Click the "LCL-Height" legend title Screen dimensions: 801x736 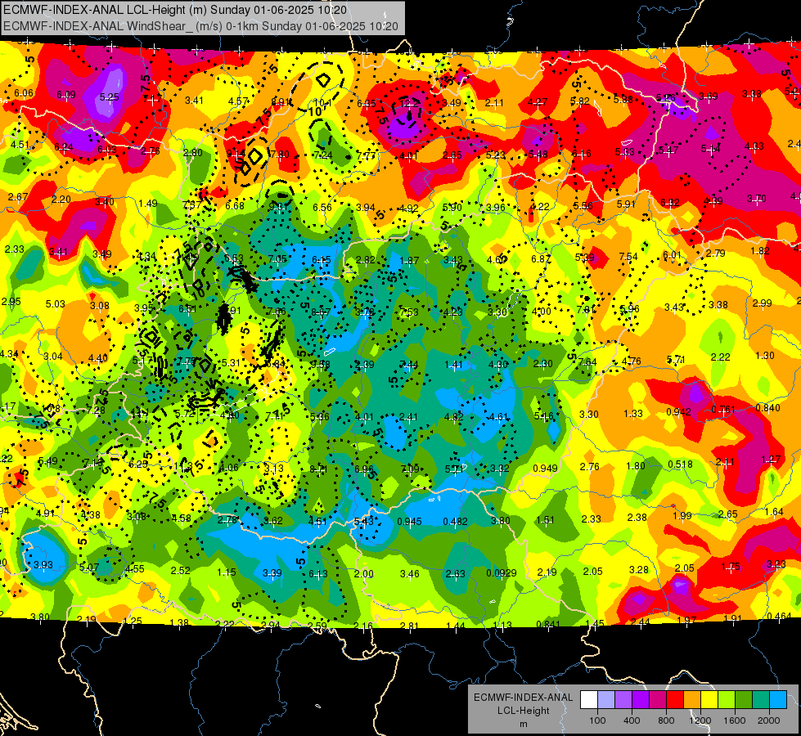(524, 711)
